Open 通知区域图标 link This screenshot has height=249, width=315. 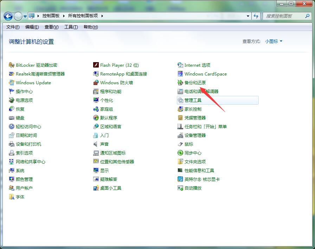pos(113,153)
